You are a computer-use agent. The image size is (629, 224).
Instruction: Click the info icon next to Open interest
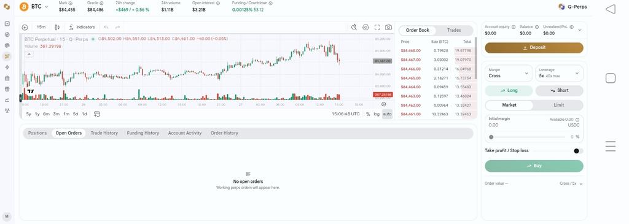[x=218, y=3]
